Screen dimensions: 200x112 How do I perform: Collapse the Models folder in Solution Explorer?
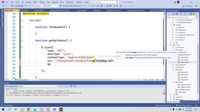click(171, 25)
